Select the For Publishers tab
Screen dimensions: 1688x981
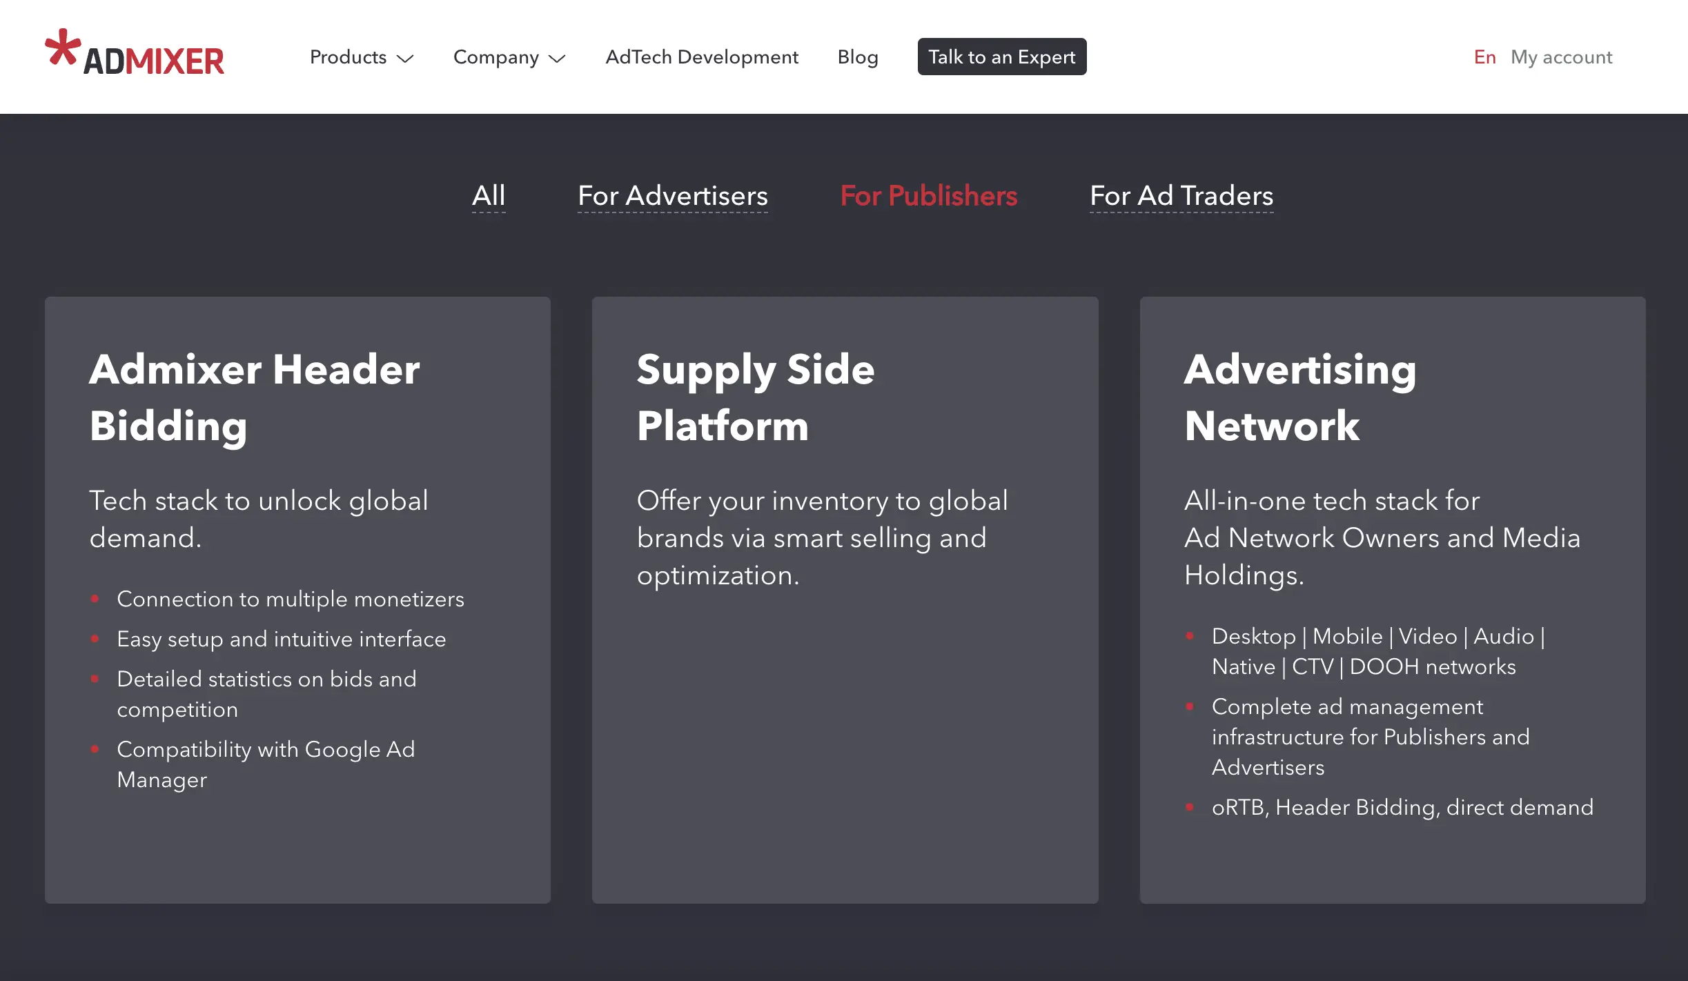click(x=928, y=196)
